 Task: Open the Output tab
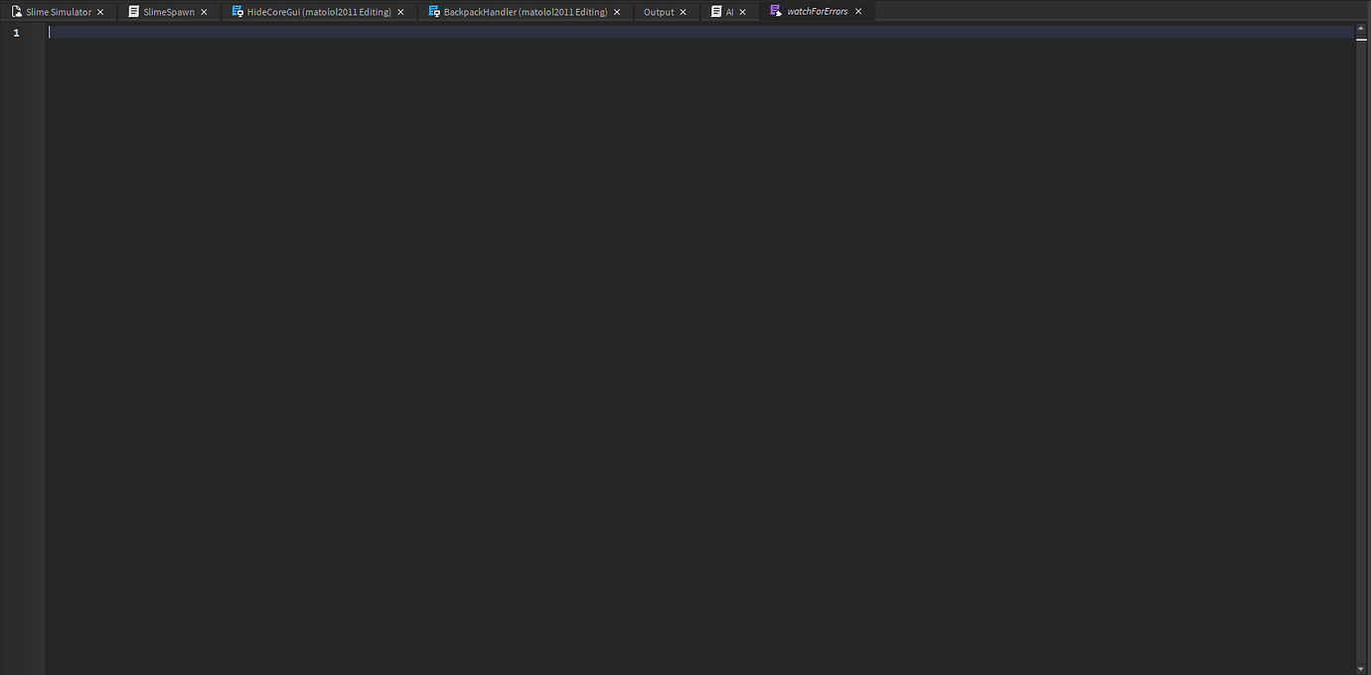[x=658, y=11]
